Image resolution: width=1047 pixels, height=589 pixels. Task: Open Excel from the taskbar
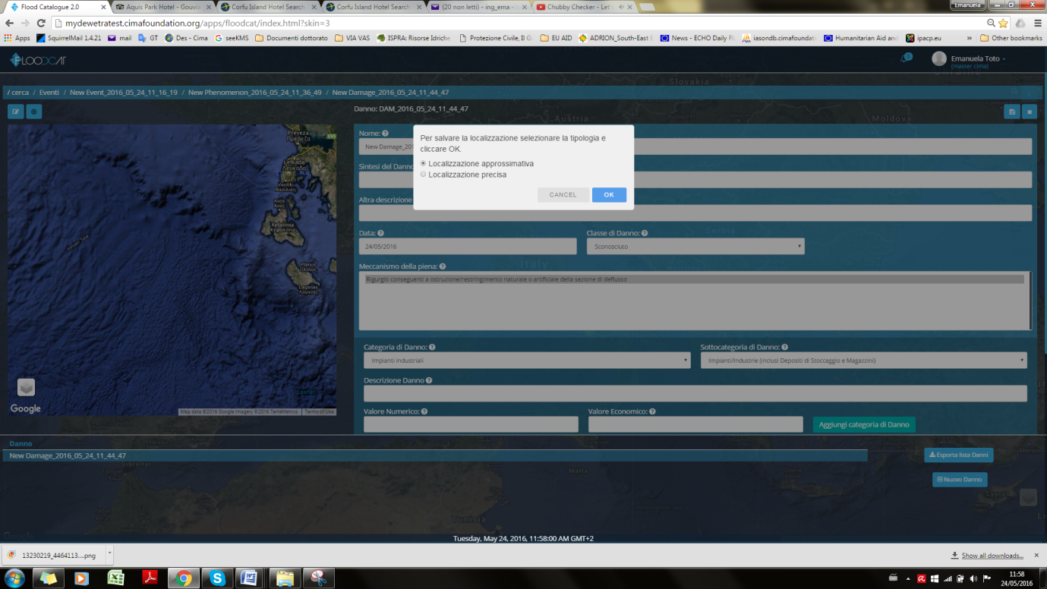(115, 578)
